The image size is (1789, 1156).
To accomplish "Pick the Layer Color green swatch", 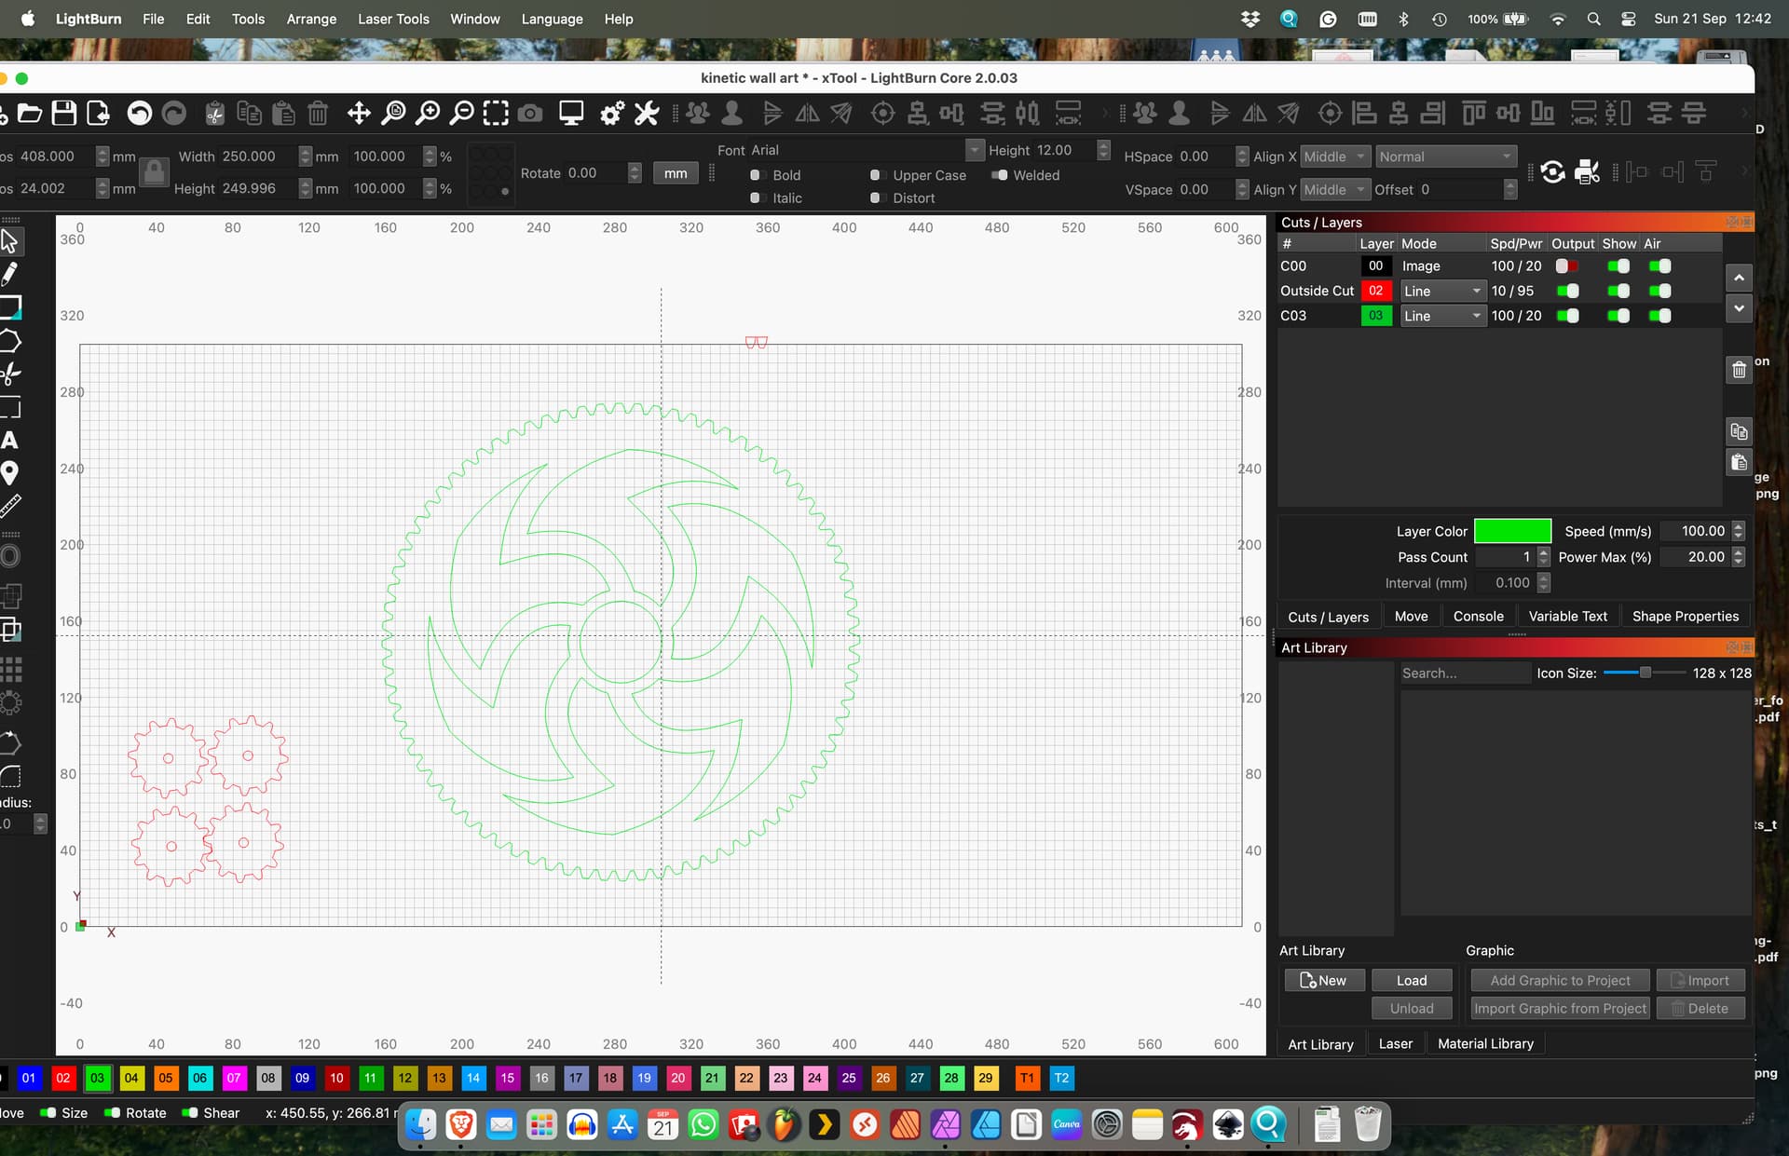I will coord(1512,531).
